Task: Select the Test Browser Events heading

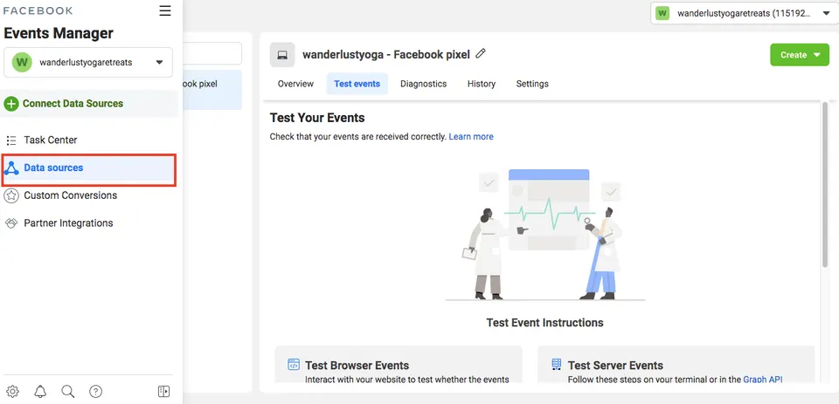Action: pyautogui.click(x=357, y=366)
